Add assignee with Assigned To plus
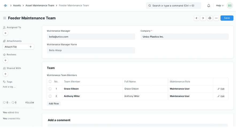The height and width of the screenshot is (134, 236). point(6,33)
